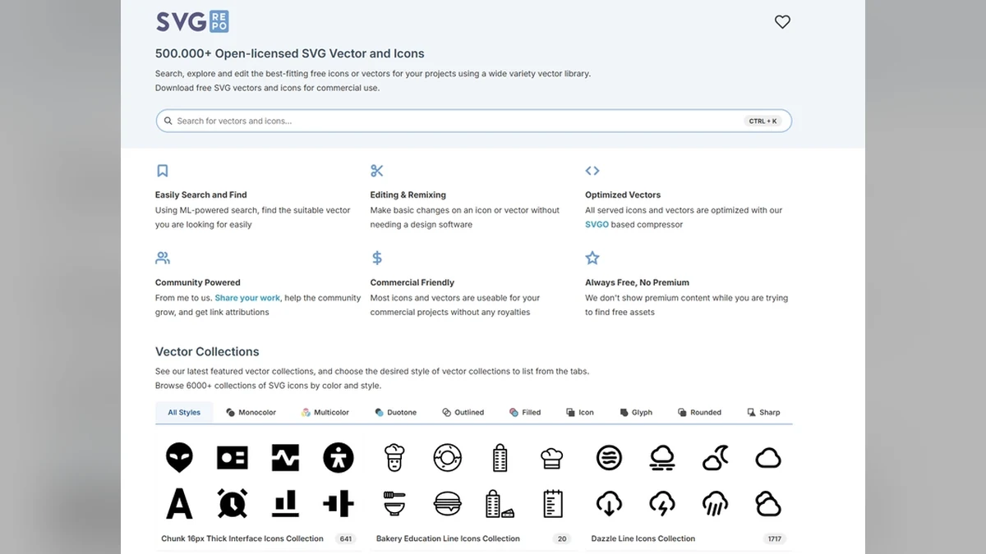Click the 641 count badge
This screenshot has height=554, width=986.
346,539
